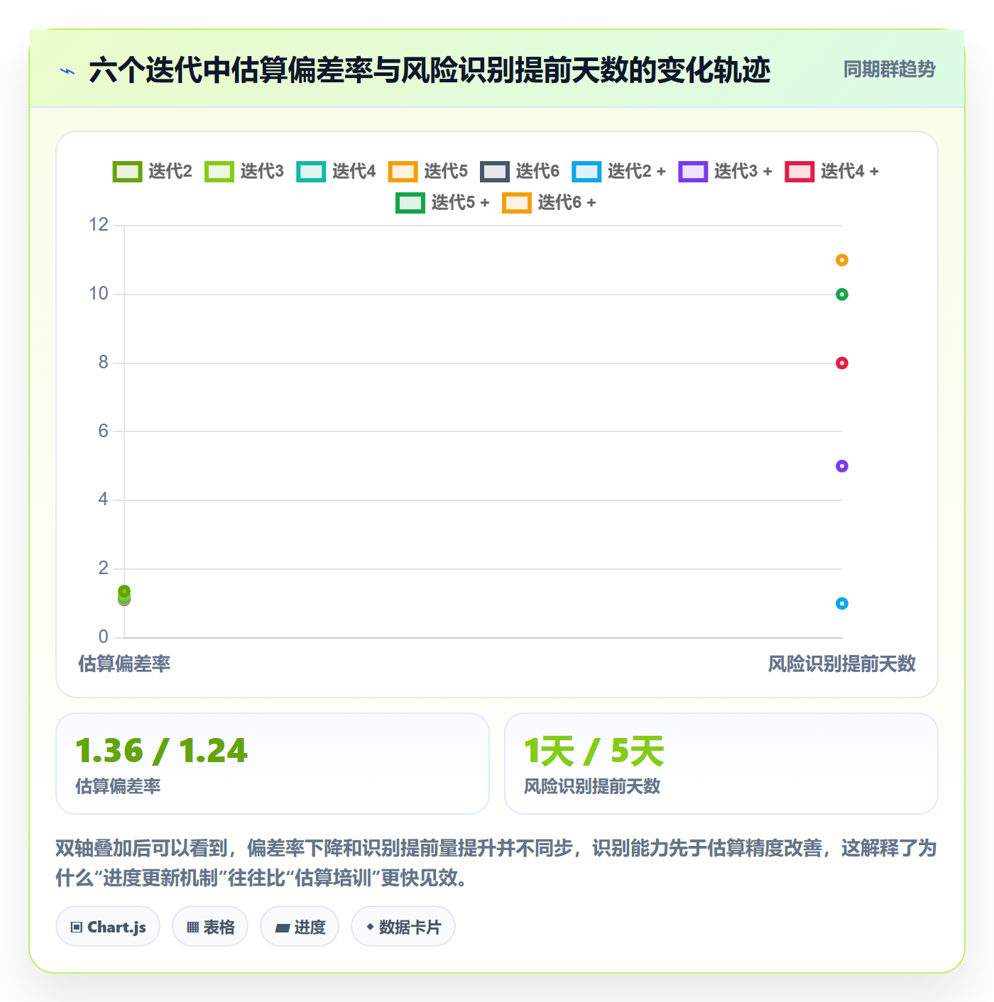Image resolution: width=994 pixels, height=1002 pixels.
Task: Toggle the 迭代2 + legend entry
Action: point(619,172)
